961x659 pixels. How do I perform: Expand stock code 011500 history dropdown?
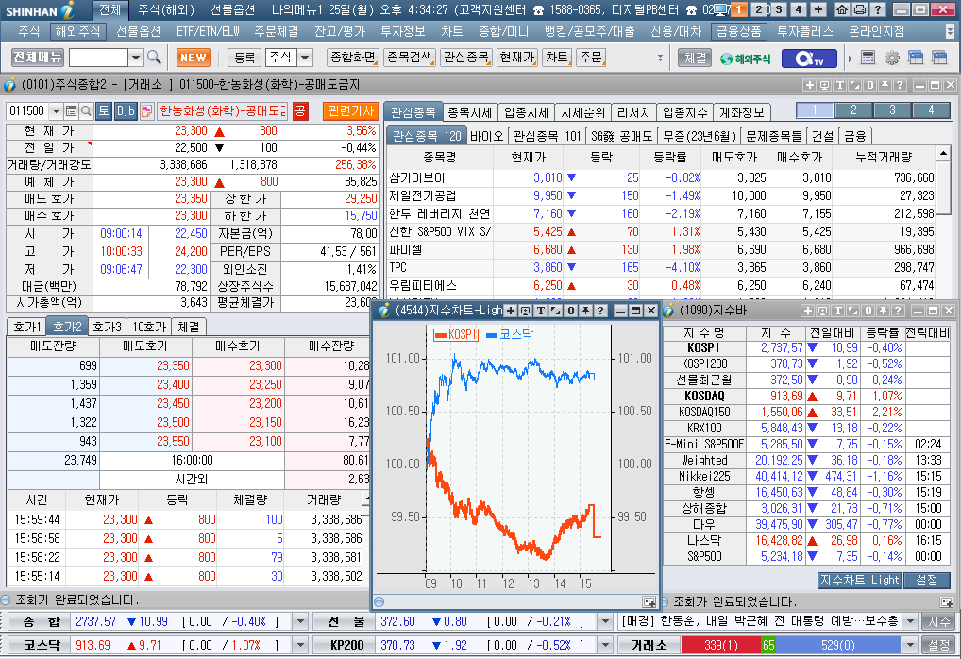coord(56,111)
